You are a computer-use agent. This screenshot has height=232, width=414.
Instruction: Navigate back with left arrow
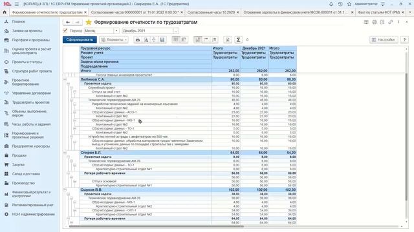68,23
